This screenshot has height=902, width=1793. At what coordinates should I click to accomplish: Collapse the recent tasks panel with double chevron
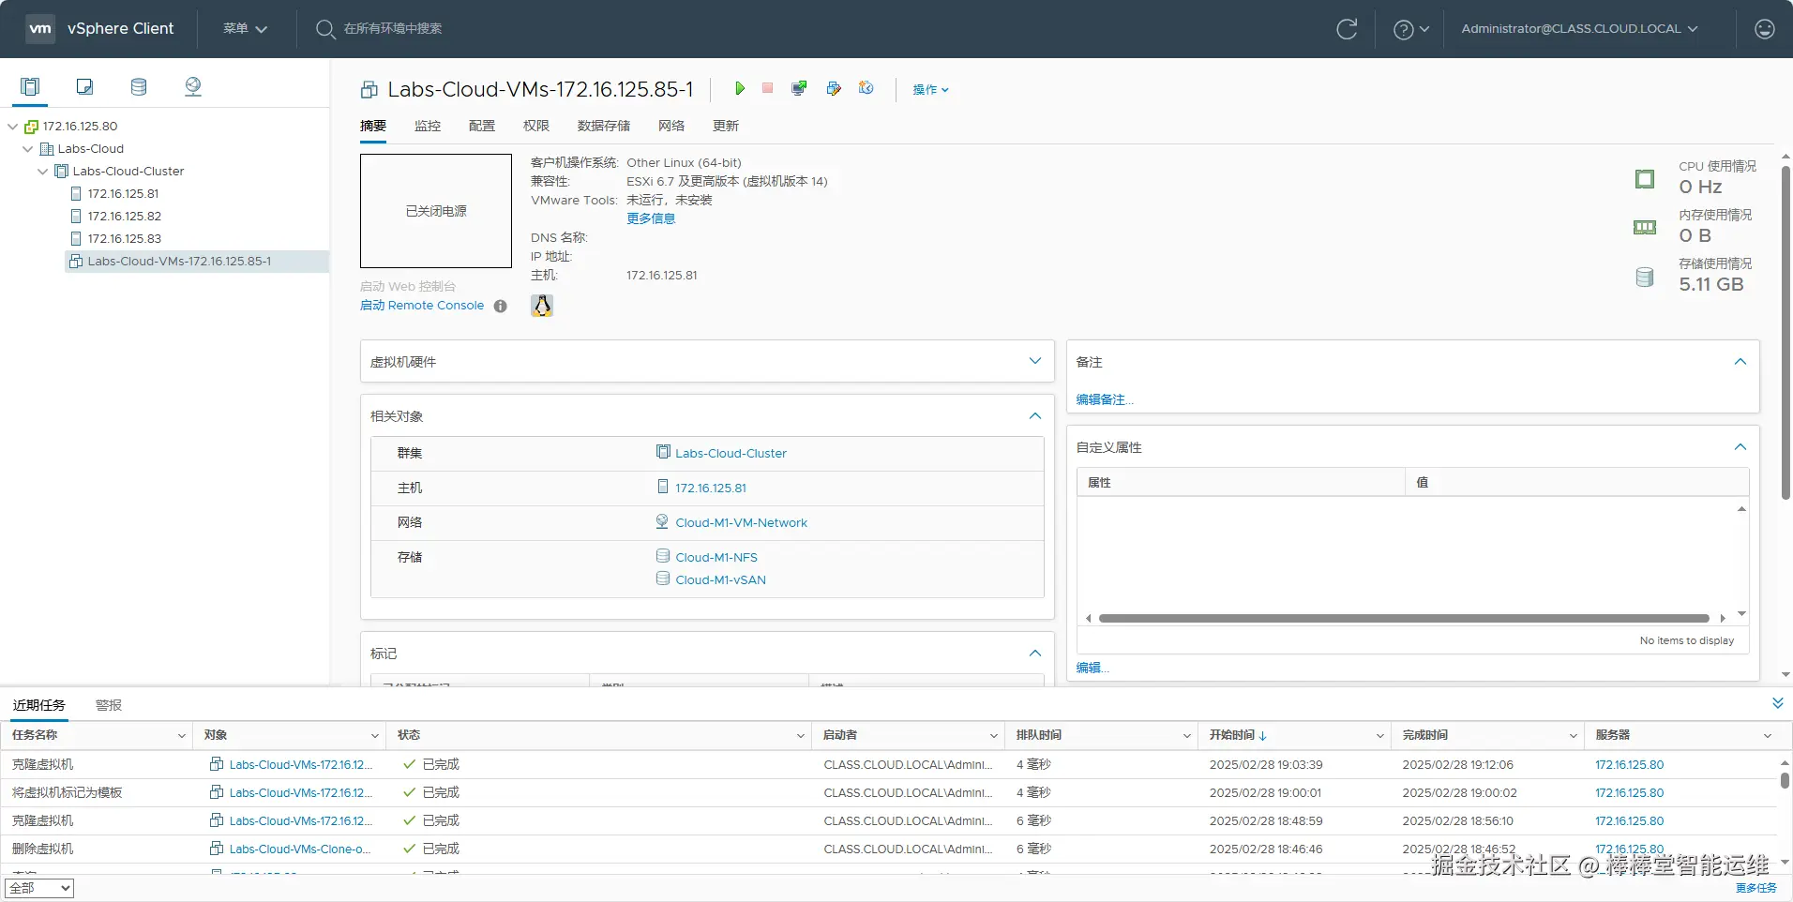[x=1777, y=703]
